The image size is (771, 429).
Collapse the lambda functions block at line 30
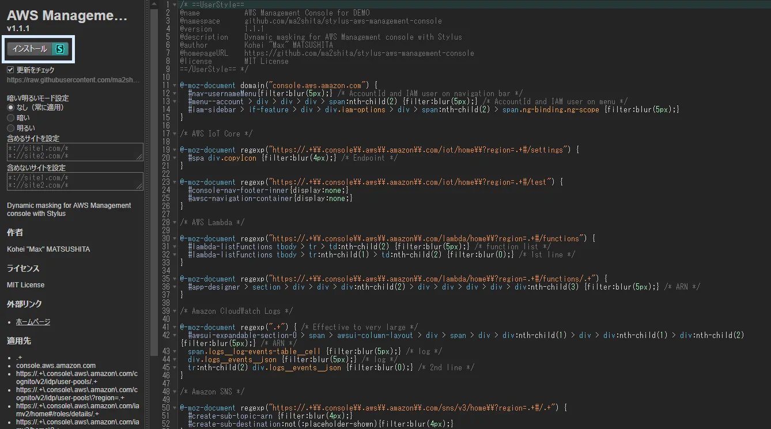point(175,238)
